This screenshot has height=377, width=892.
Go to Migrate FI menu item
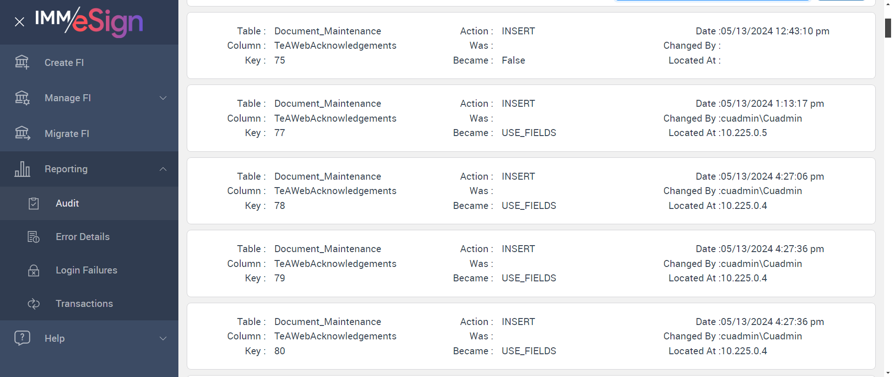point(67,134)
